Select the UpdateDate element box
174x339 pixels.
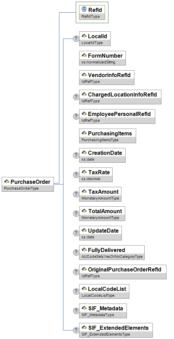(100, 233)
